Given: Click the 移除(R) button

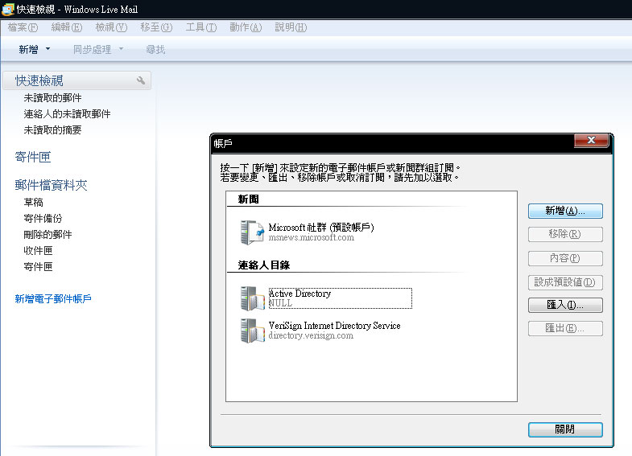Looking at the screenshot, I should 565,234.
